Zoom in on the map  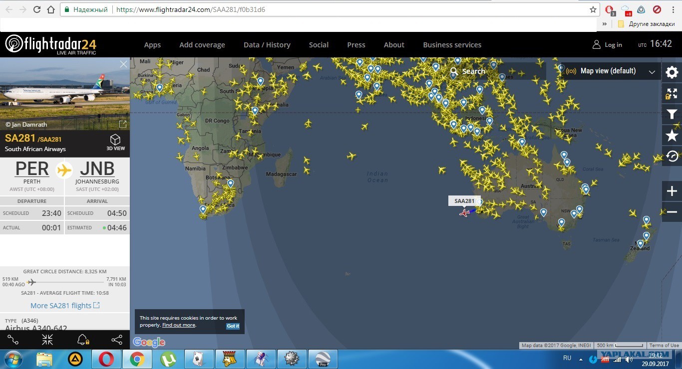pos(672,191)
